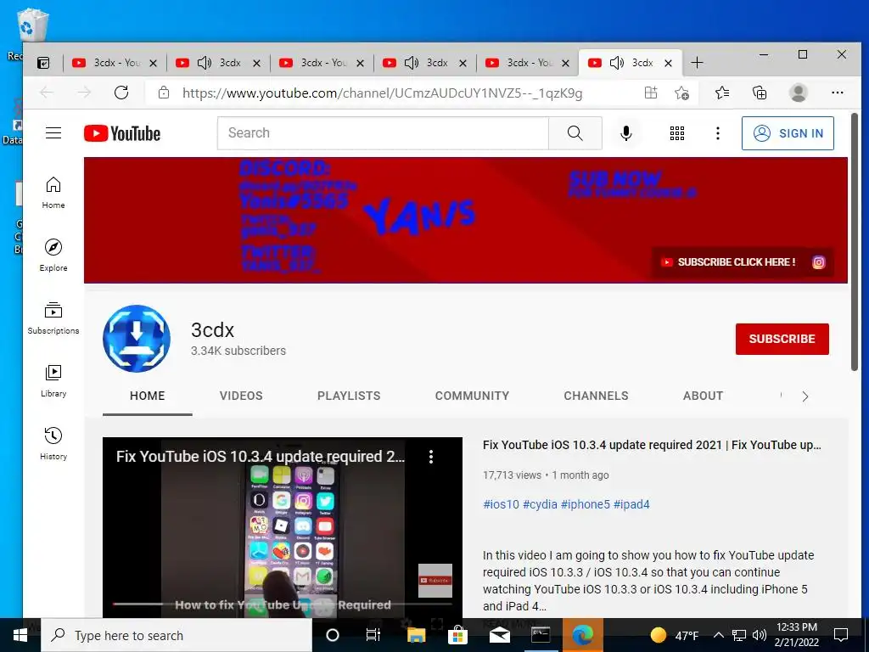Open a new browser tab
Screen dimensions: 869x652
tap(697, 63)
